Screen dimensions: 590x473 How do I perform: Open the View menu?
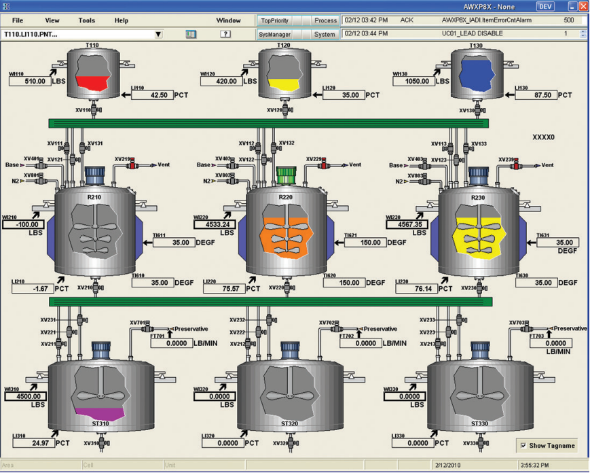pos(52,20)
